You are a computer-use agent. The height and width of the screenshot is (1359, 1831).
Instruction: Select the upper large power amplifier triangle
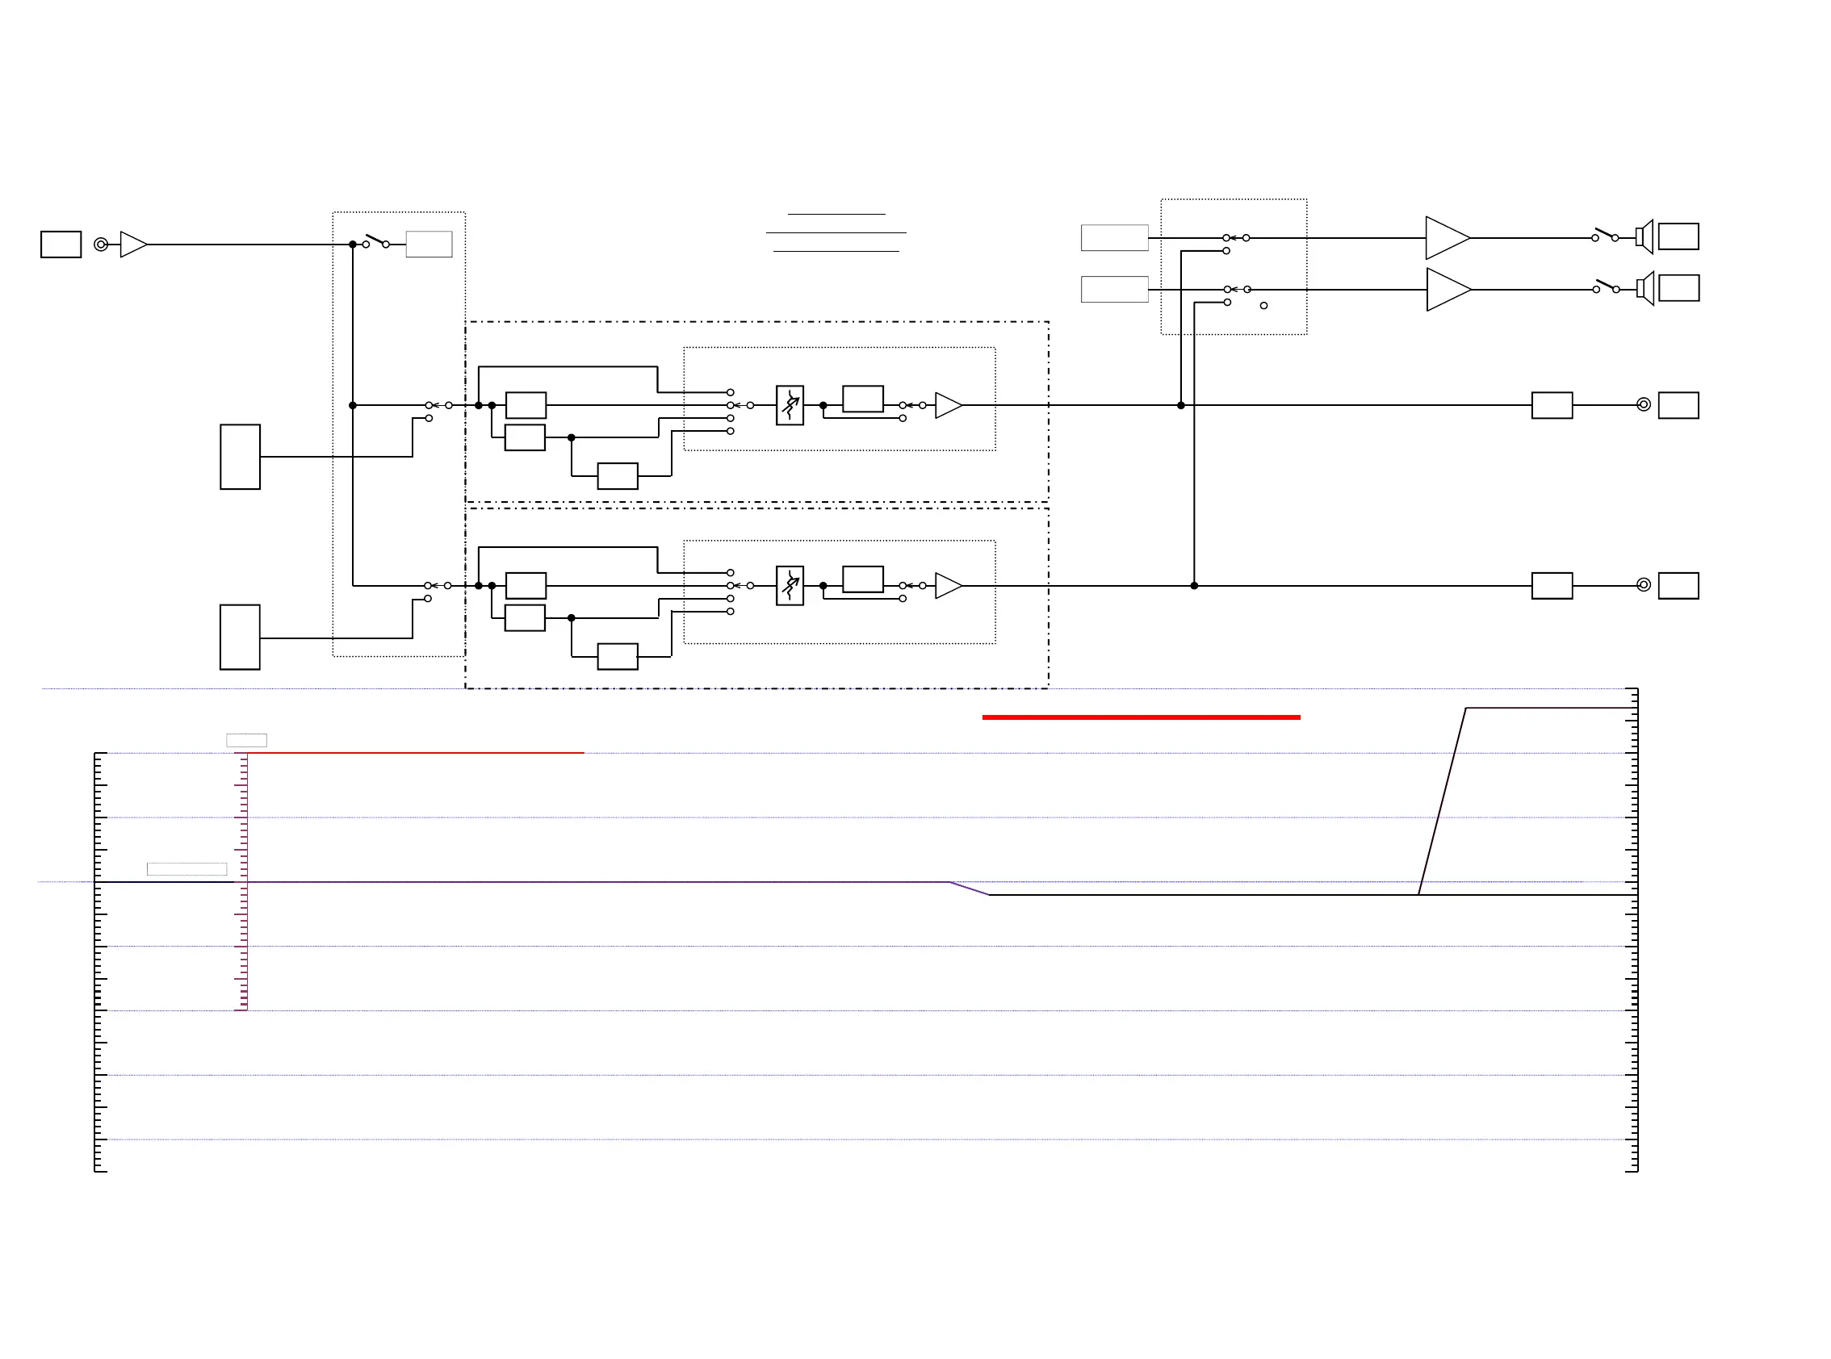1444,238
